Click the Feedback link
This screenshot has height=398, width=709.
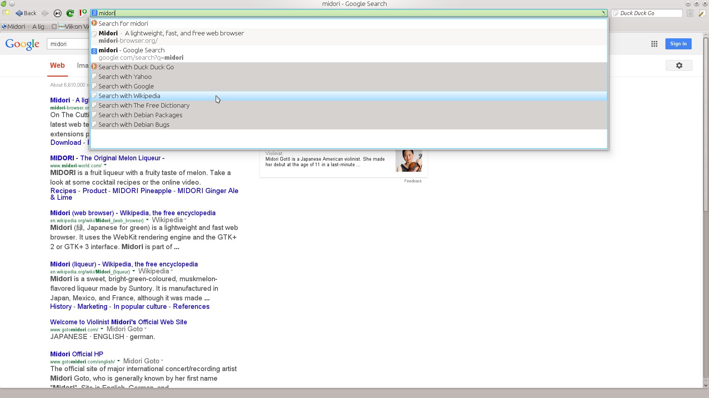point(413,181)
